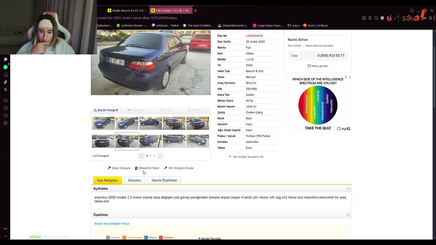Click the Boyalı veya Değişen Parça heading
The image size is (436, 245).
coord(112,224)
